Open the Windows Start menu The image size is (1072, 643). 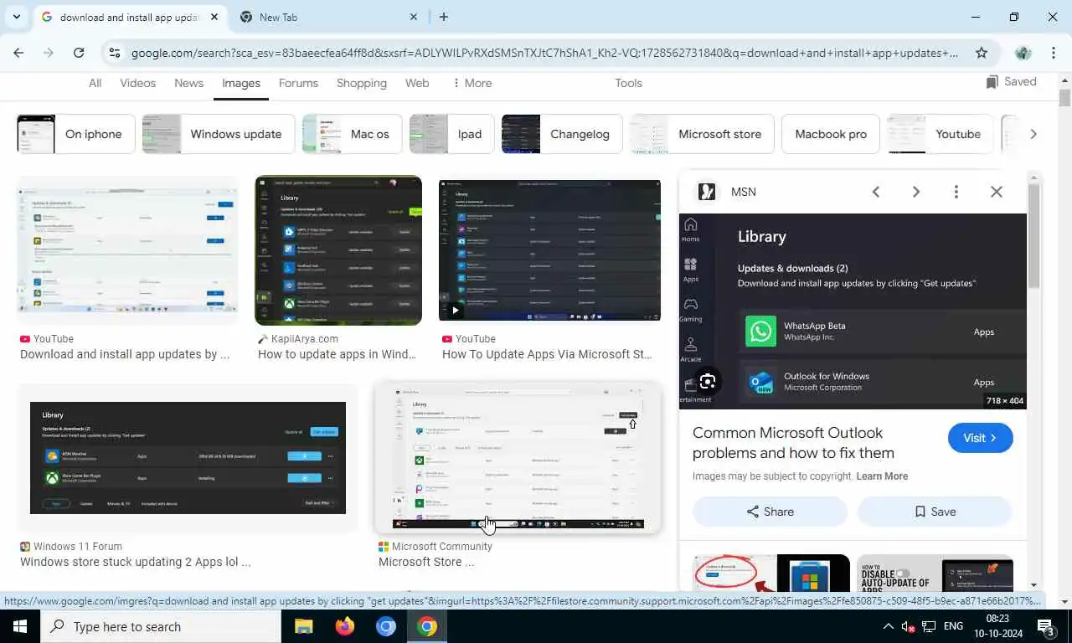pos(20,626)
